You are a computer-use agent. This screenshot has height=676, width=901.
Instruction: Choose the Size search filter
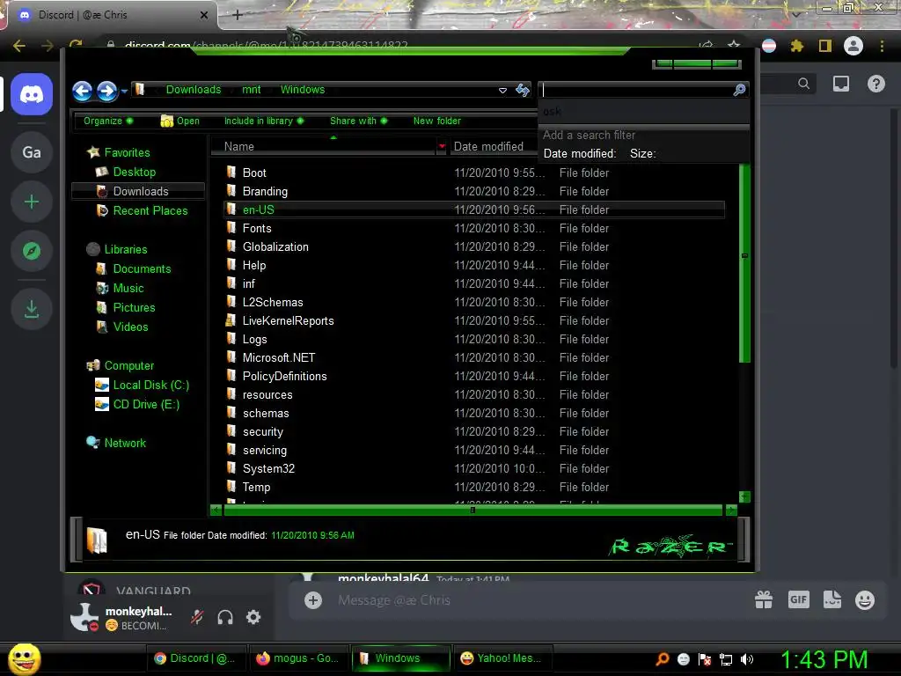[642, 153]
